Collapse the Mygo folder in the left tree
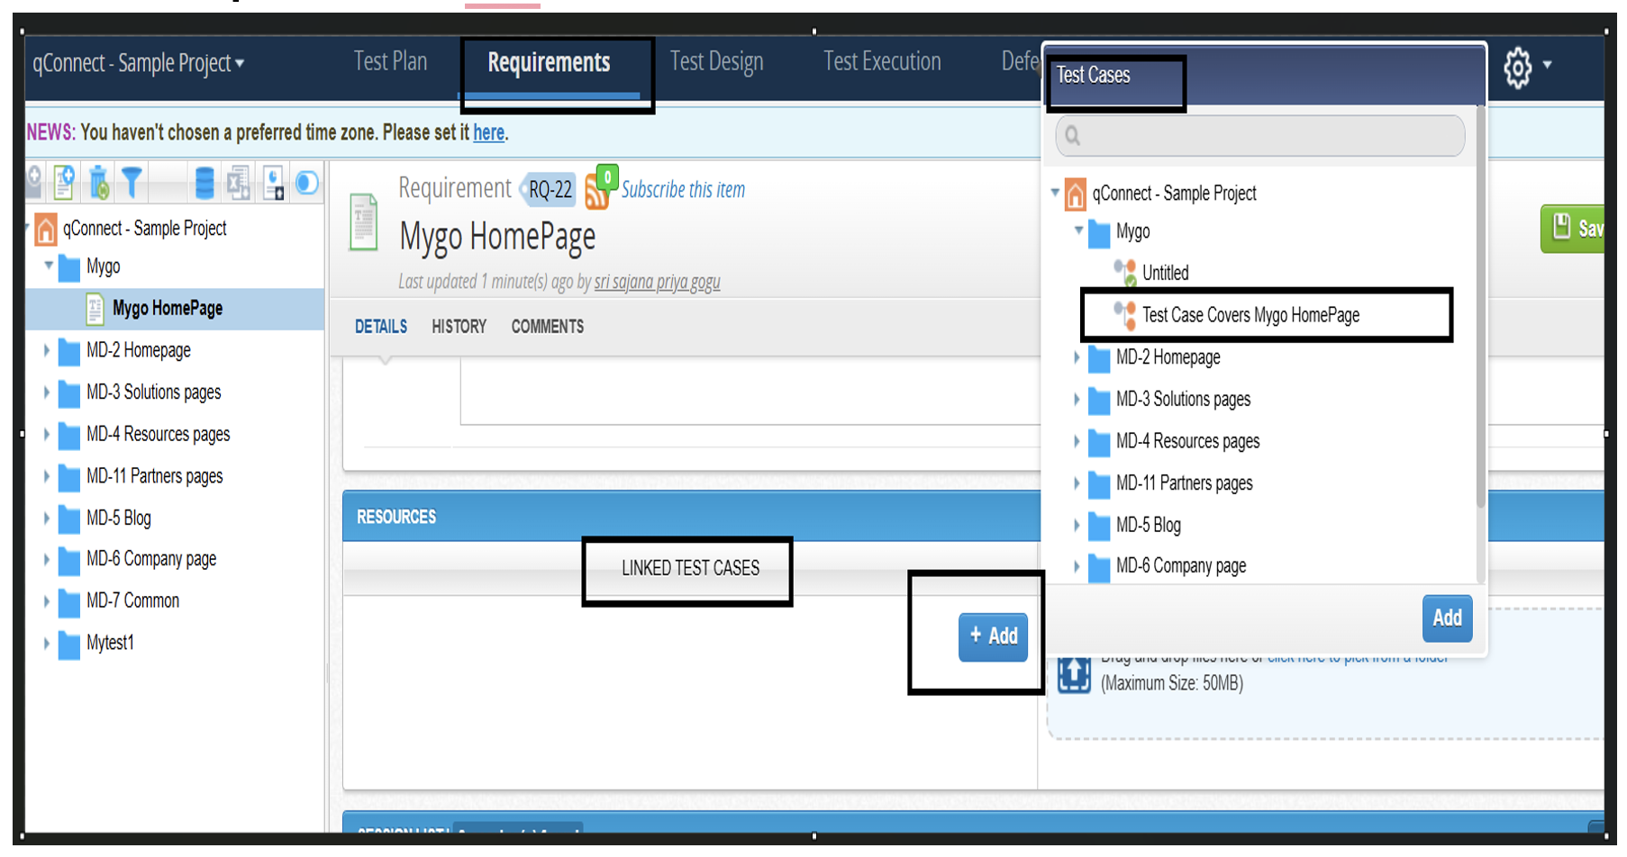Viewport: 1627px width, 857px height. (49, 266)
